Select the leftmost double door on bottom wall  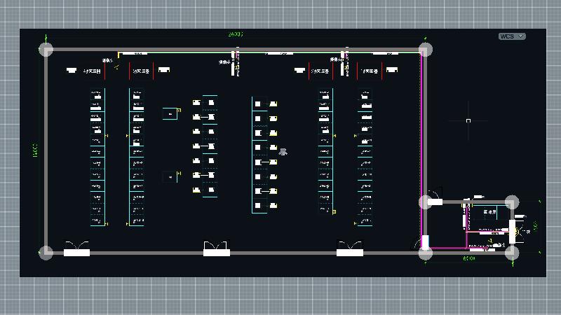[76, 249]
